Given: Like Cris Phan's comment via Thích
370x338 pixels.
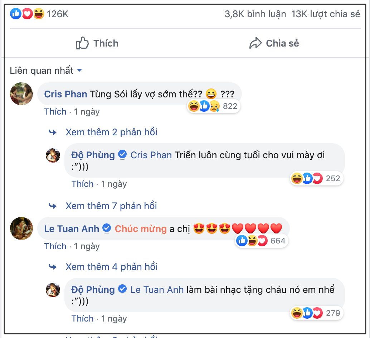Looking at the screenshot, I should click(55, 112).
